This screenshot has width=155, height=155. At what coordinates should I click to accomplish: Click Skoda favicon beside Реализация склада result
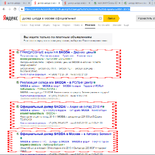18,82
